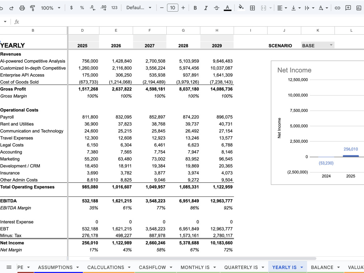Viewport: 364px width, 273px height.
Task: Open the ASSUMPTIONS tab menu arrow
Action: (78, 268)
